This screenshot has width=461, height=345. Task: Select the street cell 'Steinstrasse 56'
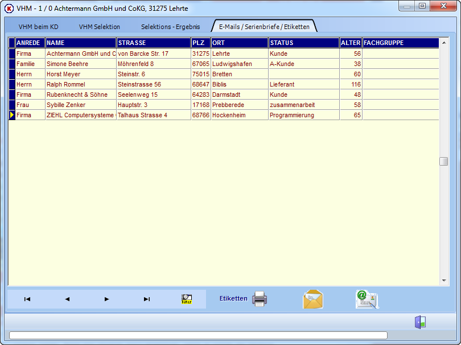(x=154, y=84)
